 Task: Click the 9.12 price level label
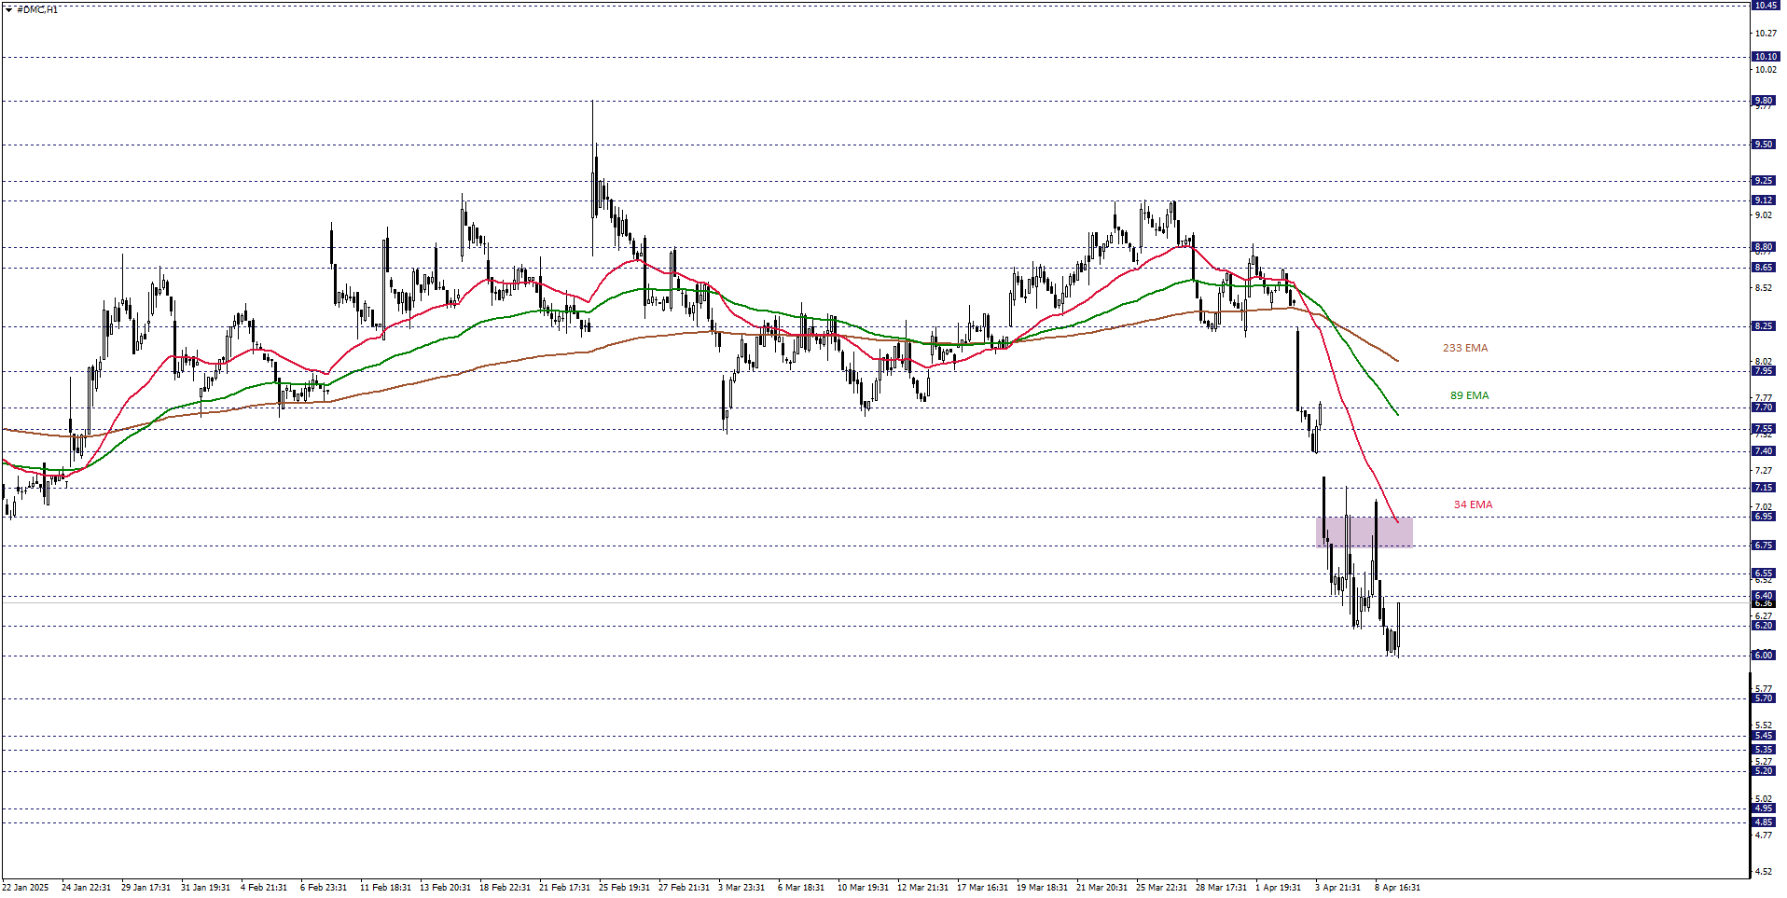tap(1763, 200)
